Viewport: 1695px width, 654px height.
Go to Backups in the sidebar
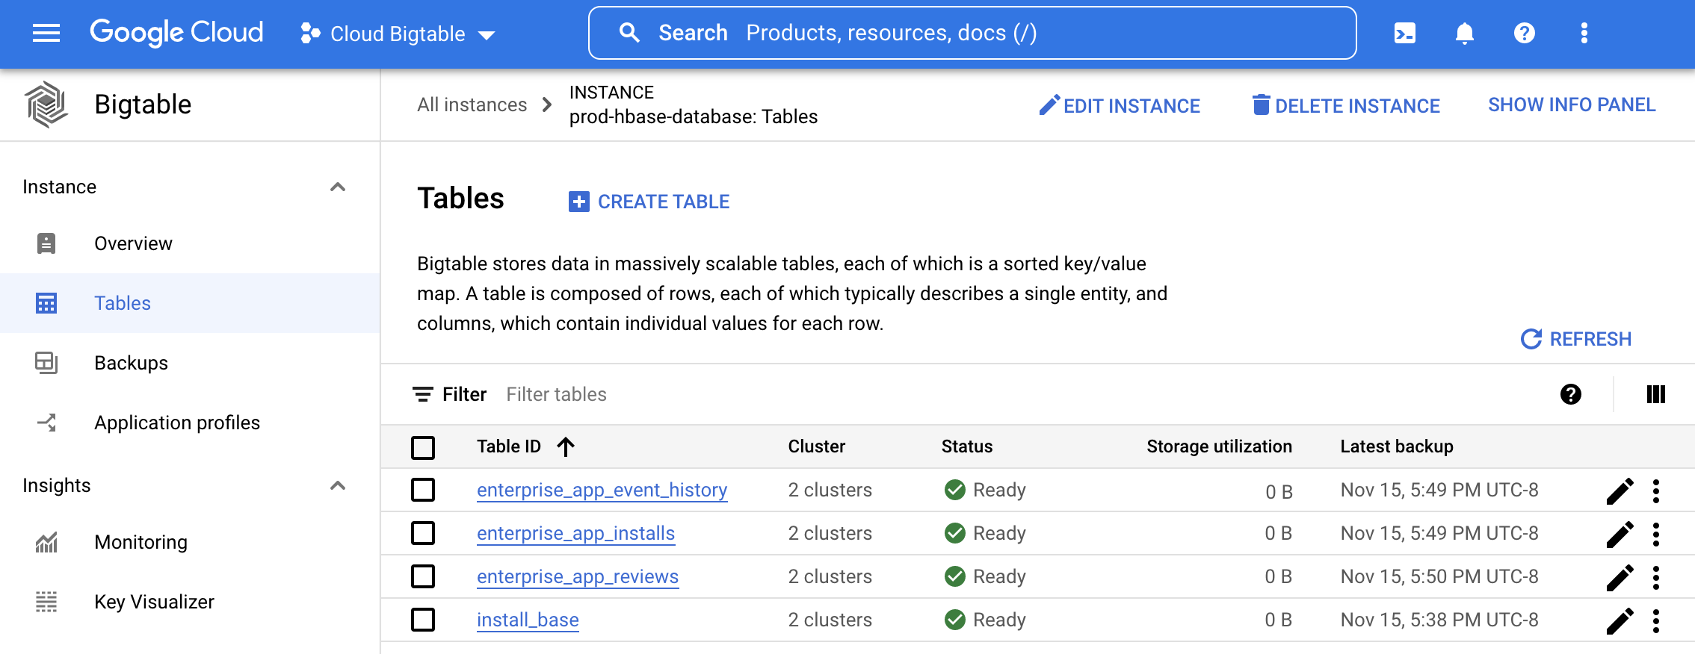(x=131, y=363)
